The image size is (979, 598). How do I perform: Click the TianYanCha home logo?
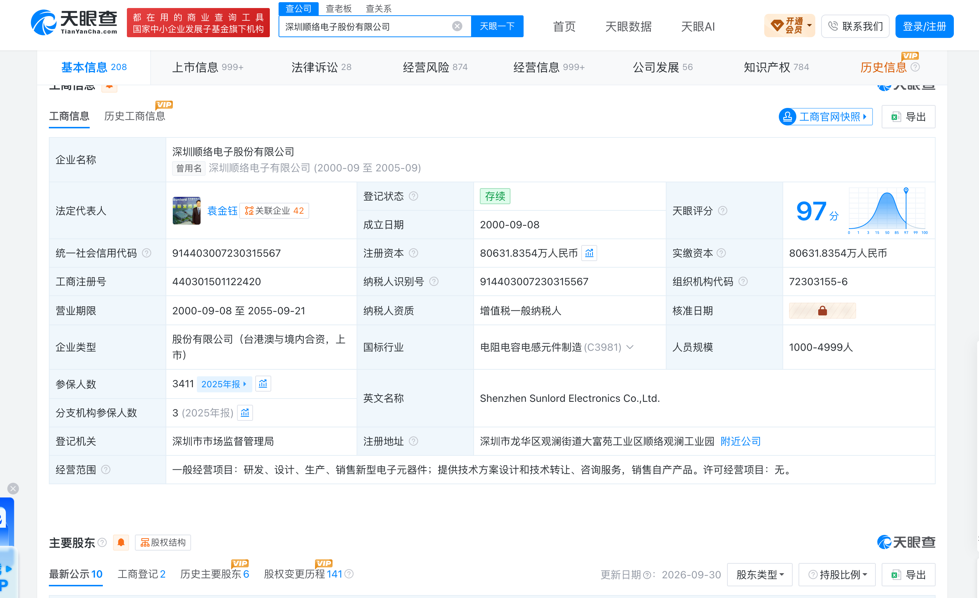pyautogui.click(x=74, y=23)
